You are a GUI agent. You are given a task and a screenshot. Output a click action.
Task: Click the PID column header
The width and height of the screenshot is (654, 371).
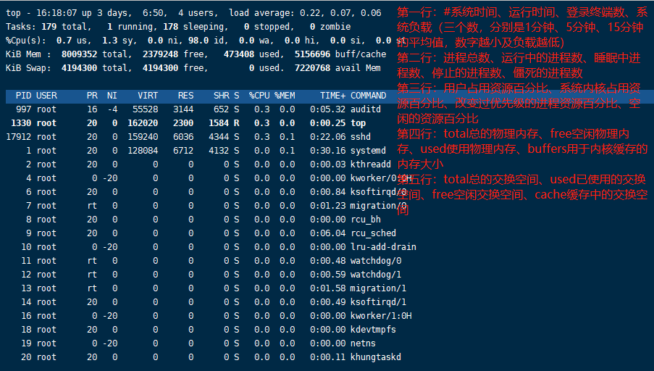(x=23, y=96)
